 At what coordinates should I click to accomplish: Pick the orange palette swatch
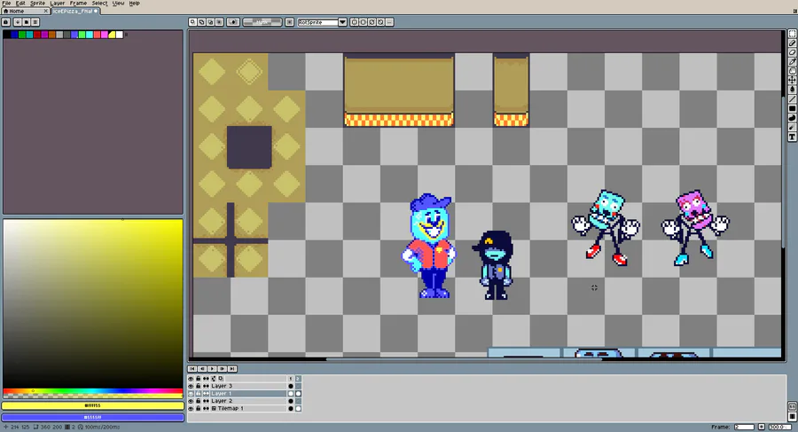[x=52, y=35]
